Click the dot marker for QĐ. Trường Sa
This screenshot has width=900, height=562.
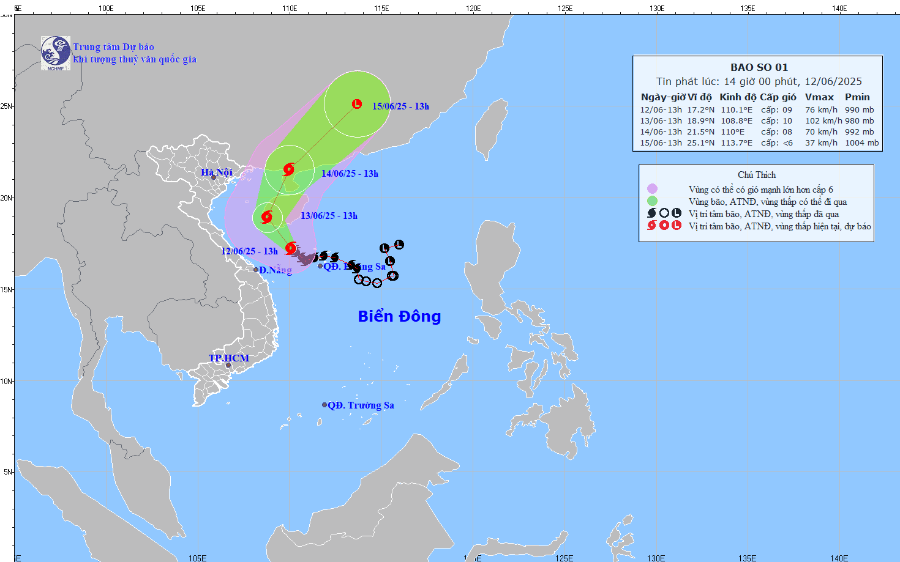coord(324,405)
